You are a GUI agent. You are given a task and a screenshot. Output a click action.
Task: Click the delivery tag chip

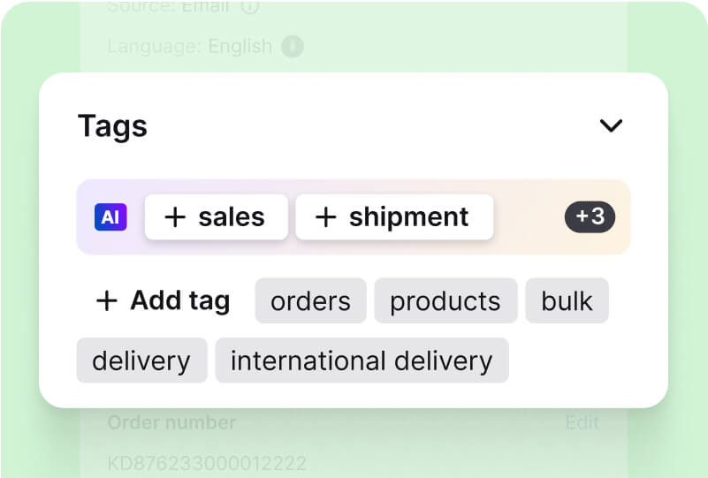tap(141, 360)
